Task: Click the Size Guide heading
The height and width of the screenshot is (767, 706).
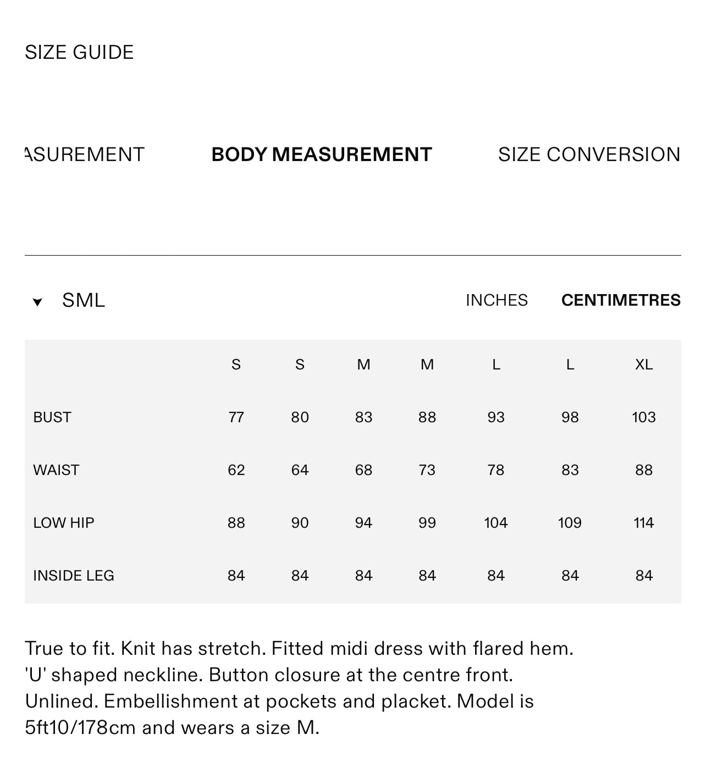Action: tap(79, 52)
